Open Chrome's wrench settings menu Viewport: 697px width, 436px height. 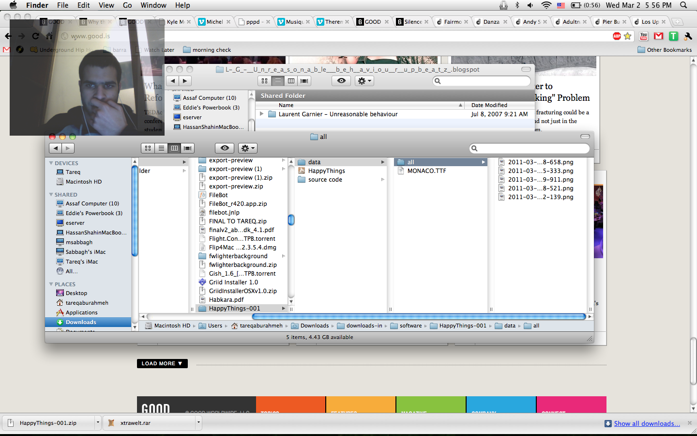(688, 36)
